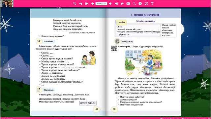Open the help question mark icon
Viewport: 211px width, 119px height.
(x=140, y=4)
